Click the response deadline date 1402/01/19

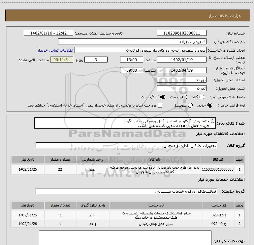point(181,60)
